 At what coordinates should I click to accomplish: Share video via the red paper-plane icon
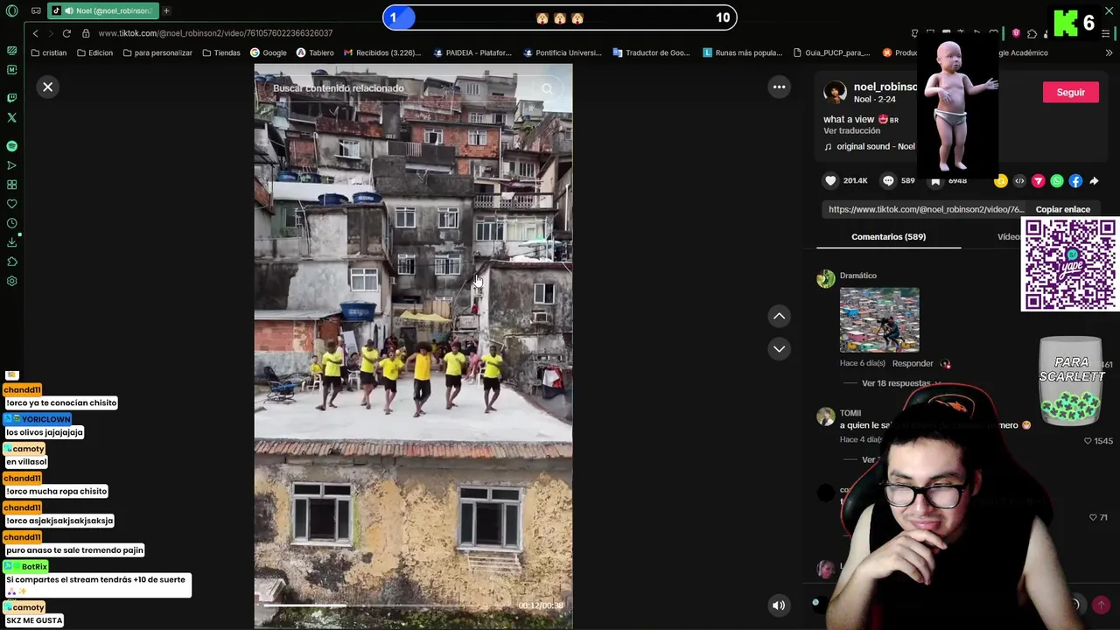pos(1038,181)
